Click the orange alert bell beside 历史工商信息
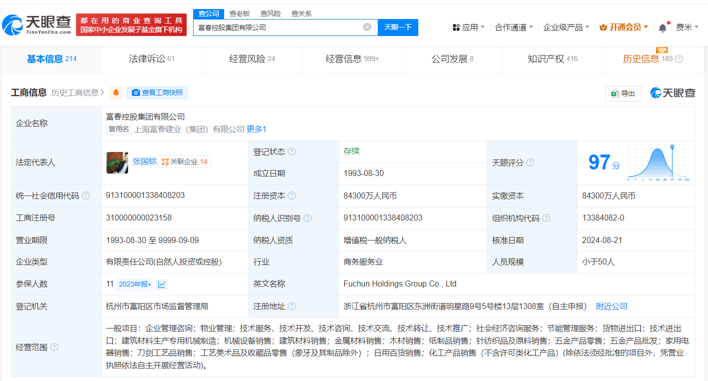Image resolution: width=708 pixels, height=381 pixels. pos(116,92)
